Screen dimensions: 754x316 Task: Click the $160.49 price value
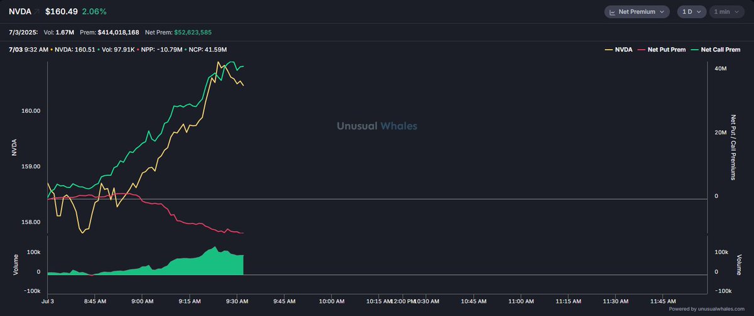(61, 12)
